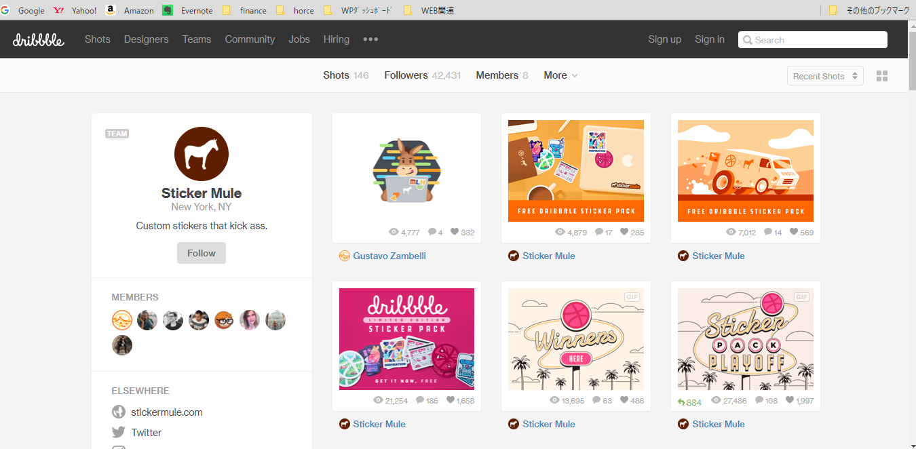Switch to the grid view layout icon
Viewport: 916px width, 449px height.
(881, 76)
